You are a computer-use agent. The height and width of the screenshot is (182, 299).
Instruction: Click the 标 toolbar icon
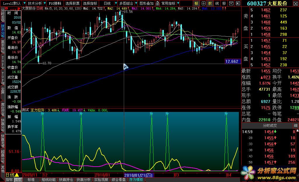coord(197,3)
